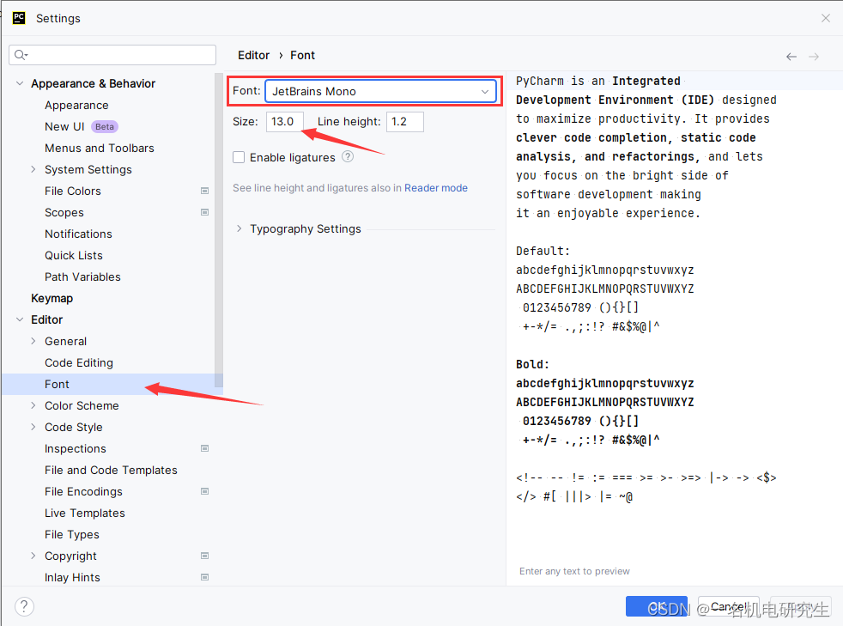The image size is (843, 626).
Task: Click the search magnifier icon in settings
Action: click(21, 55)
